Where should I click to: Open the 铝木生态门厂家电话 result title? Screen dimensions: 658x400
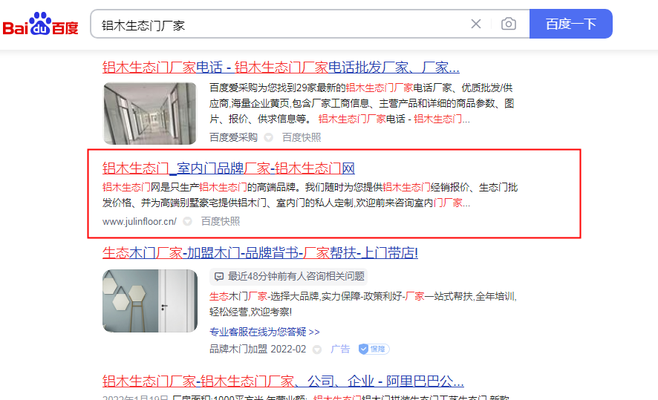point(281,67)
